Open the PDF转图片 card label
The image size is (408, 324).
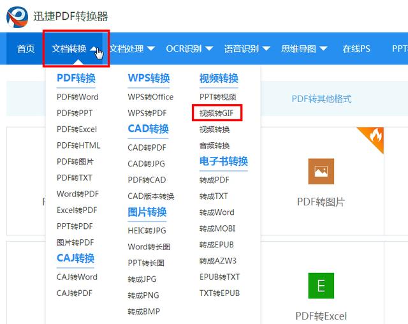tap(321, 202)
